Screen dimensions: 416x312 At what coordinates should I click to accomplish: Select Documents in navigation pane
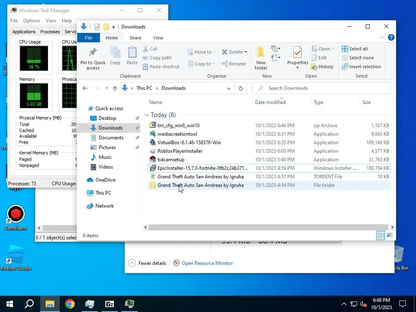[x=111, y=138]
